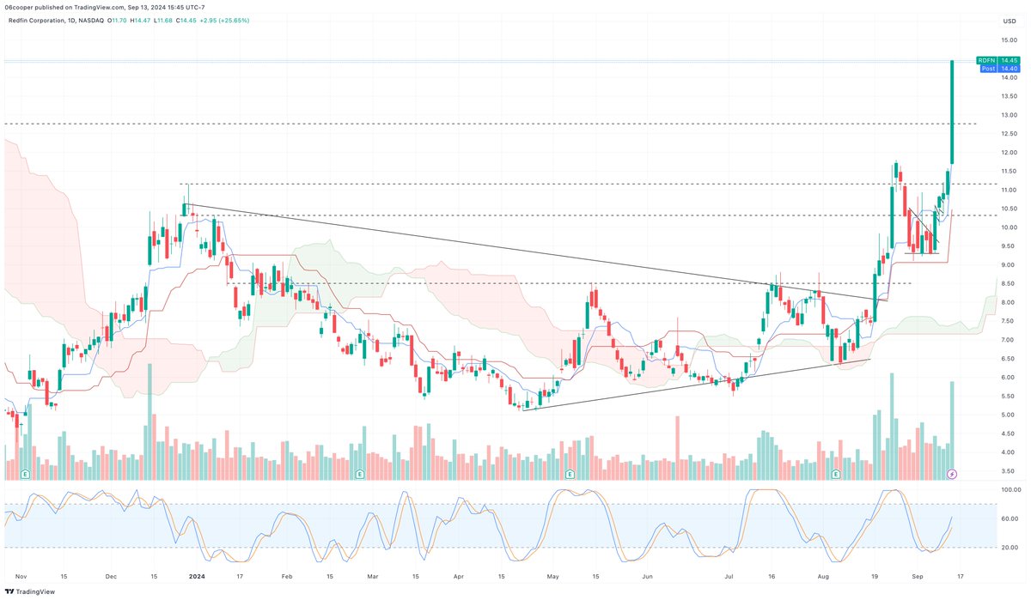Click the Aug date axis label

click(825, 576)
